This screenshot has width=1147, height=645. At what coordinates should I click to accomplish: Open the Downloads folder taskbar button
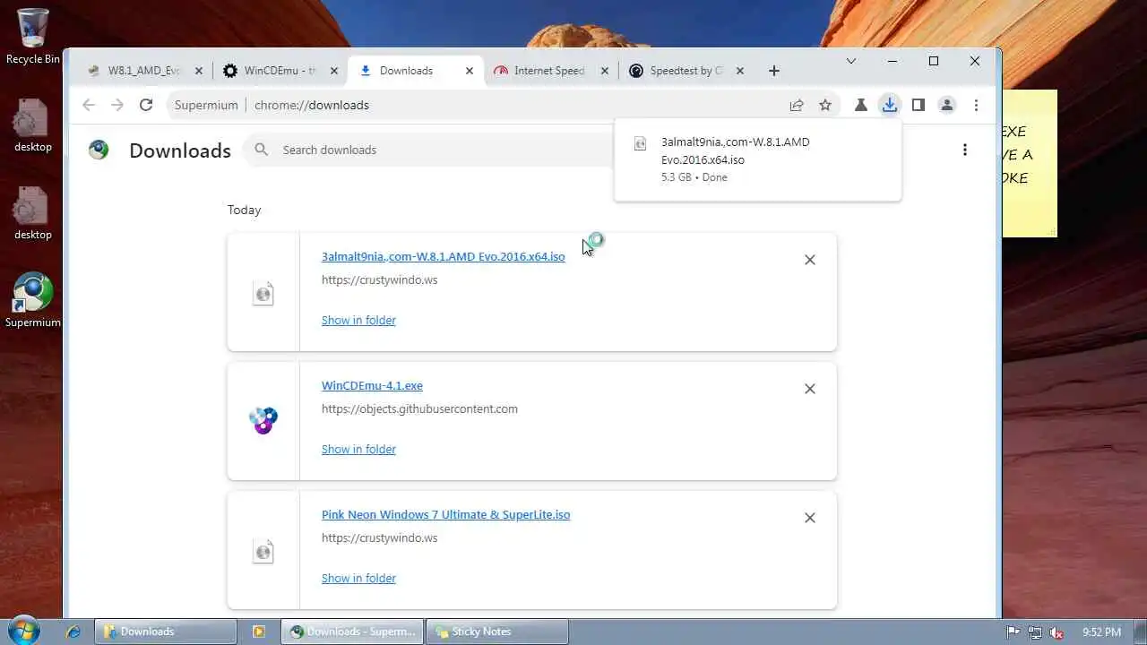tap(166, 632)
